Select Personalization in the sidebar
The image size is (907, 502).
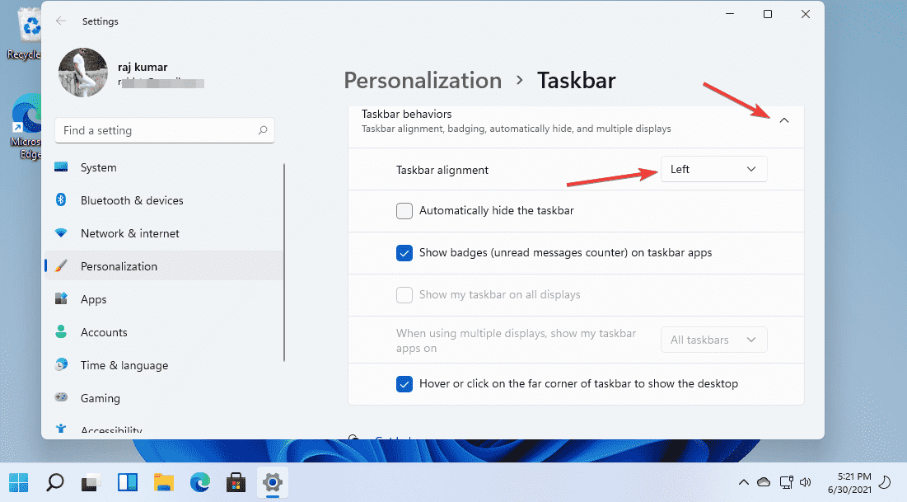click(164, 266)
